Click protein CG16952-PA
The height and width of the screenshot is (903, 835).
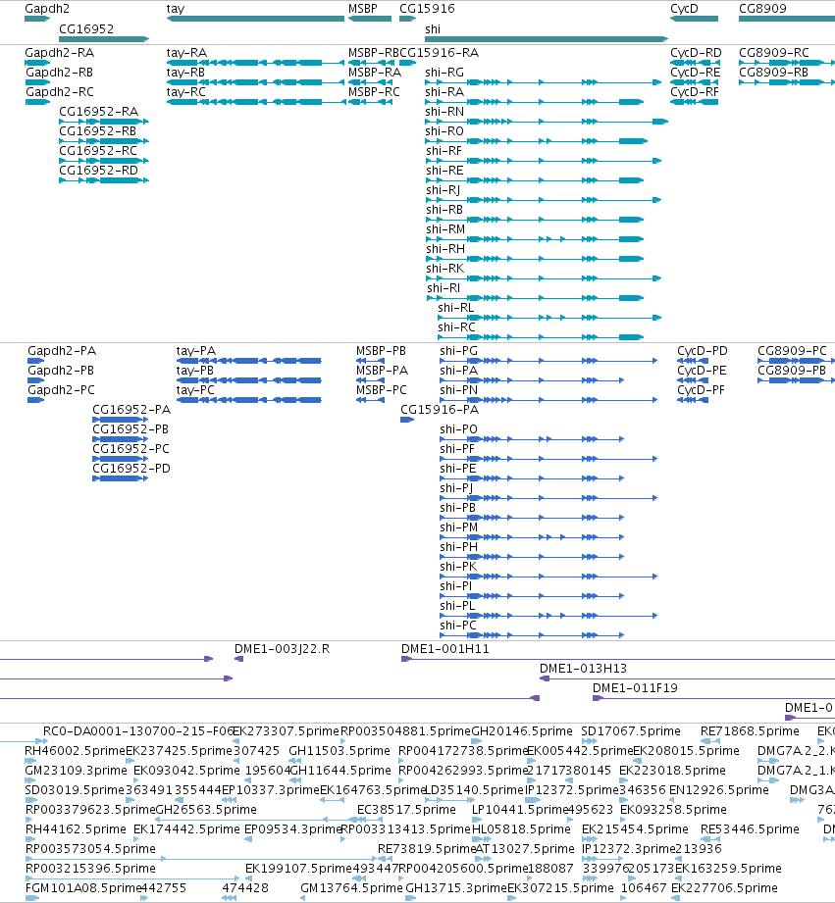pyautogui.click(x=131, y=410)
